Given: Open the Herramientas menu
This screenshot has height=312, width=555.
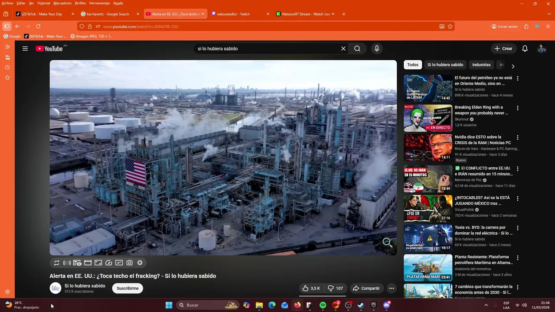Looking at the screenshot, I should (99, 3).
